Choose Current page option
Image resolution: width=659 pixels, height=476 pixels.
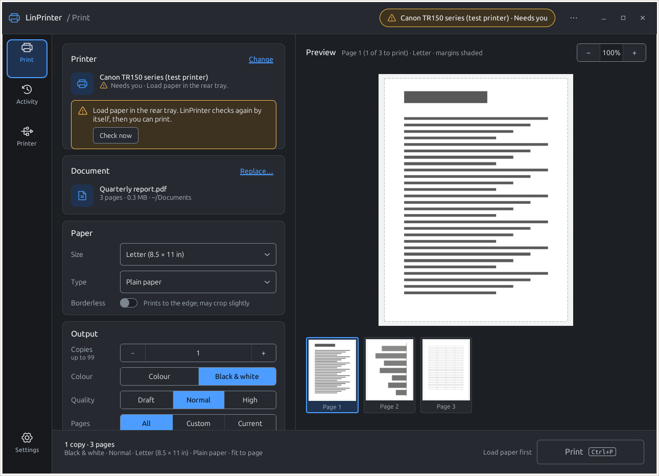pos(250,423)
